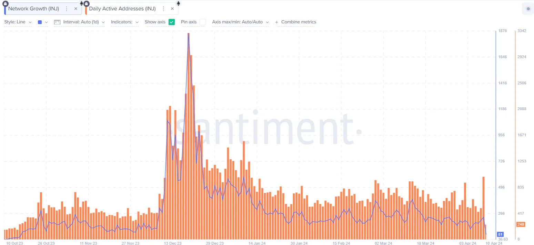Open the Style: Line dropdown
The image size is (534, 245).
coord(18,22)
